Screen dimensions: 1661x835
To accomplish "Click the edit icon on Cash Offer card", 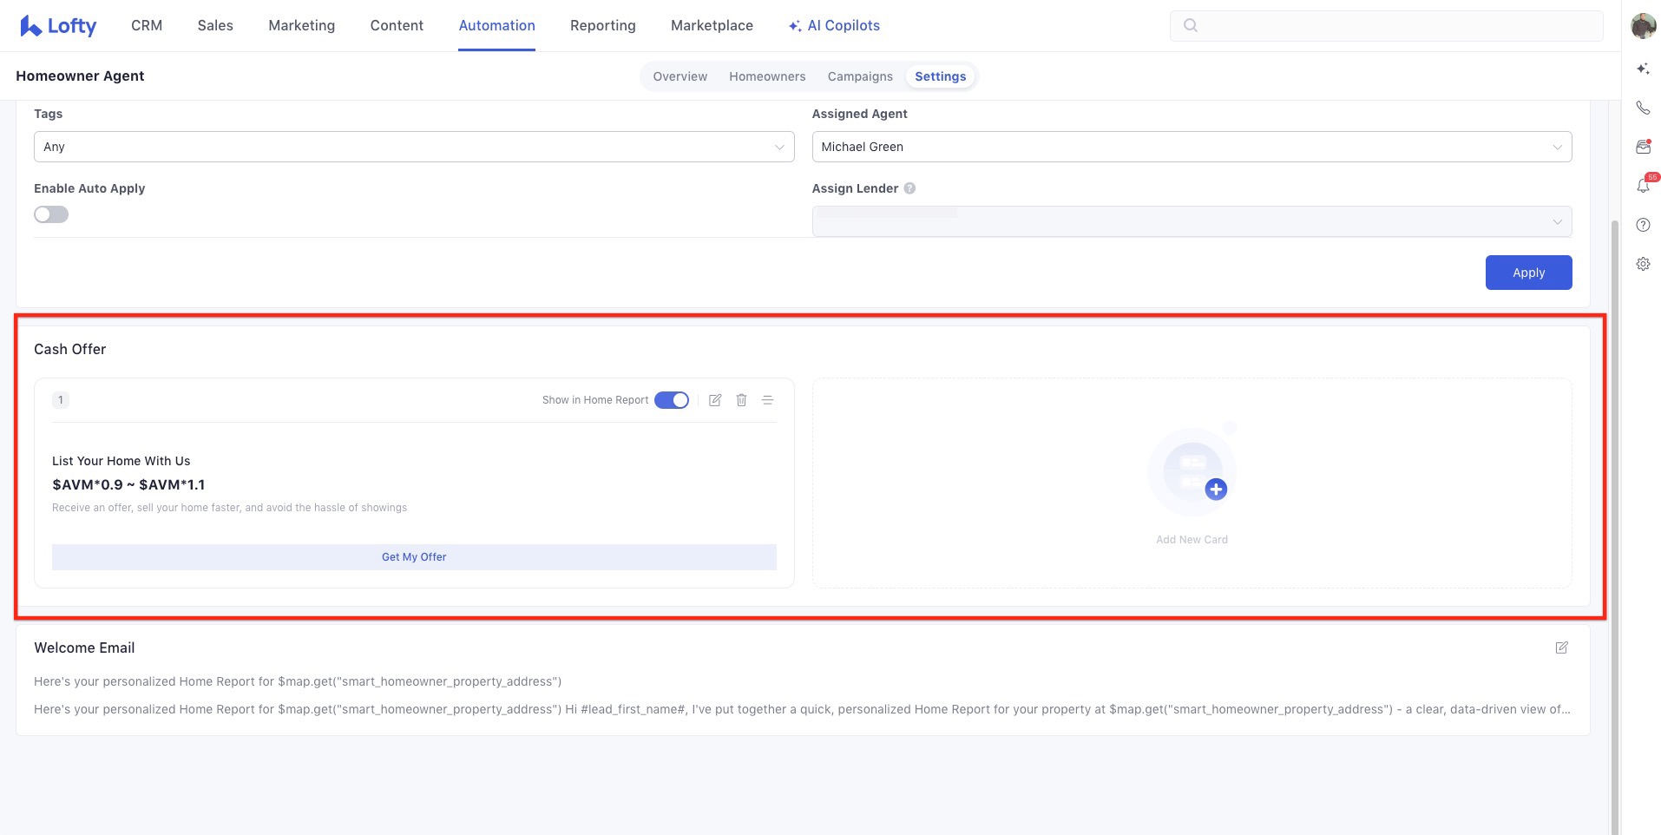I will (715, 400).
